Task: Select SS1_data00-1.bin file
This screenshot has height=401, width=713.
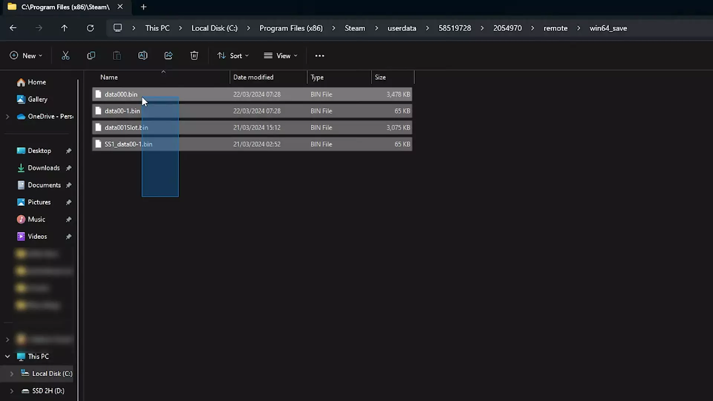Action: tap(129, 144)
